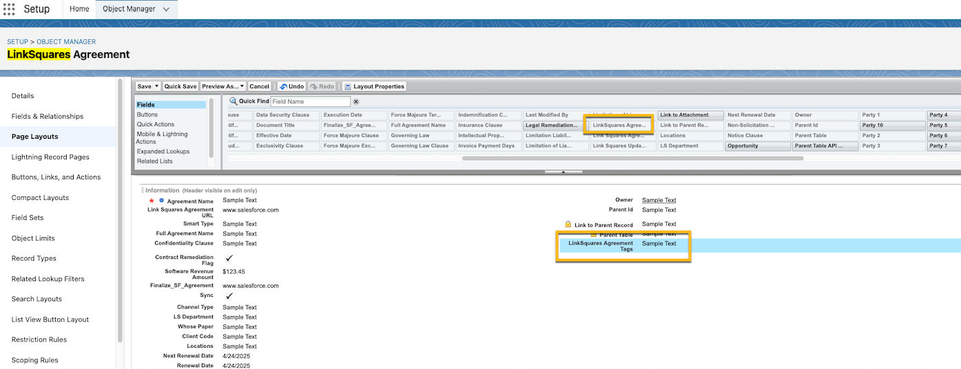
Task: Click the OBJECT MANAGER breadcrumb link
Action: coord(66,42)
